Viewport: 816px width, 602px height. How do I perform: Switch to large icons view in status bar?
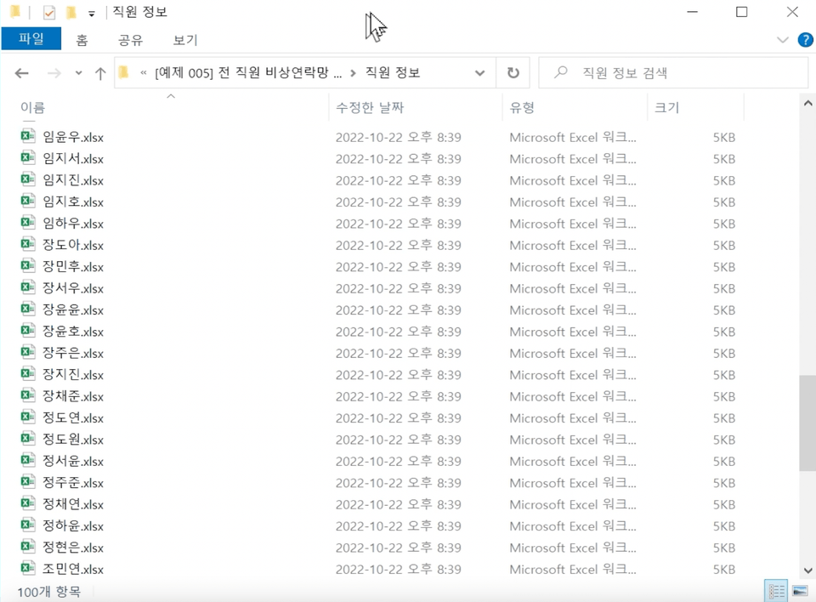tap(800, 591)
